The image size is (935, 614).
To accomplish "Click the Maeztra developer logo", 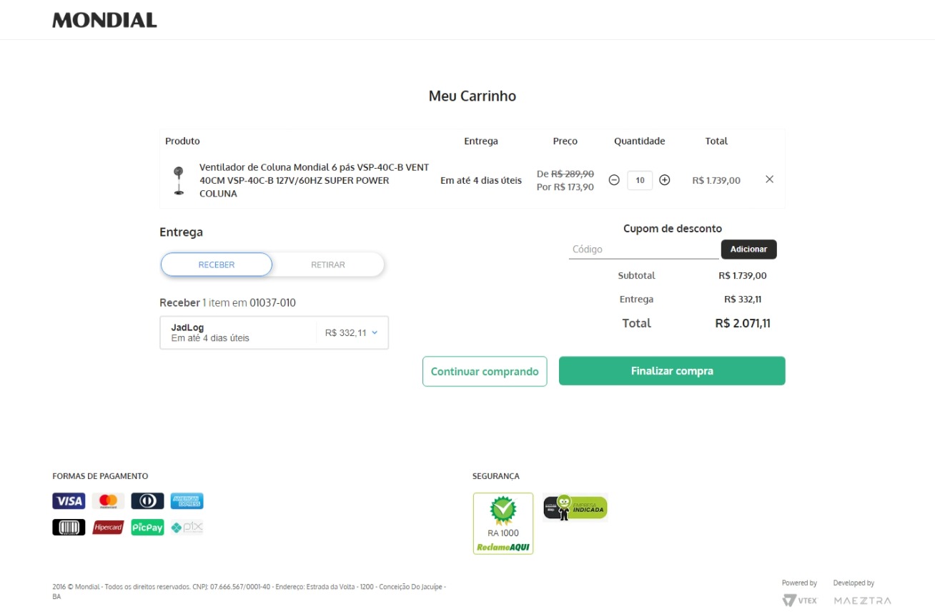I will [x=862, y=600].
